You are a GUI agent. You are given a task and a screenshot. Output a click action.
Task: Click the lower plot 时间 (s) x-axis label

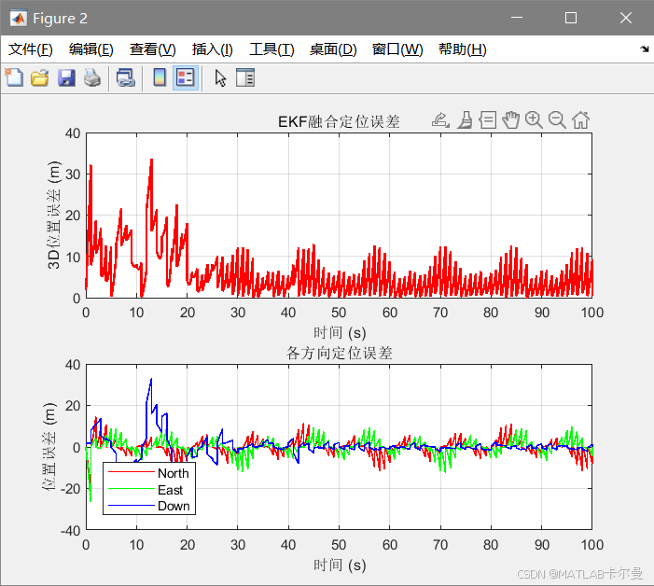click(340, 565)
